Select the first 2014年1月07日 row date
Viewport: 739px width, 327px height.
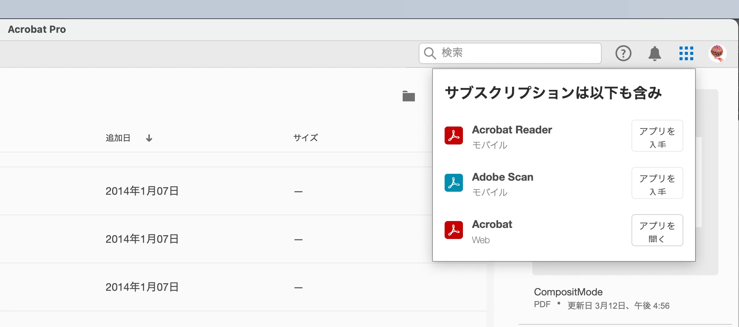click(x=142, y=191)
